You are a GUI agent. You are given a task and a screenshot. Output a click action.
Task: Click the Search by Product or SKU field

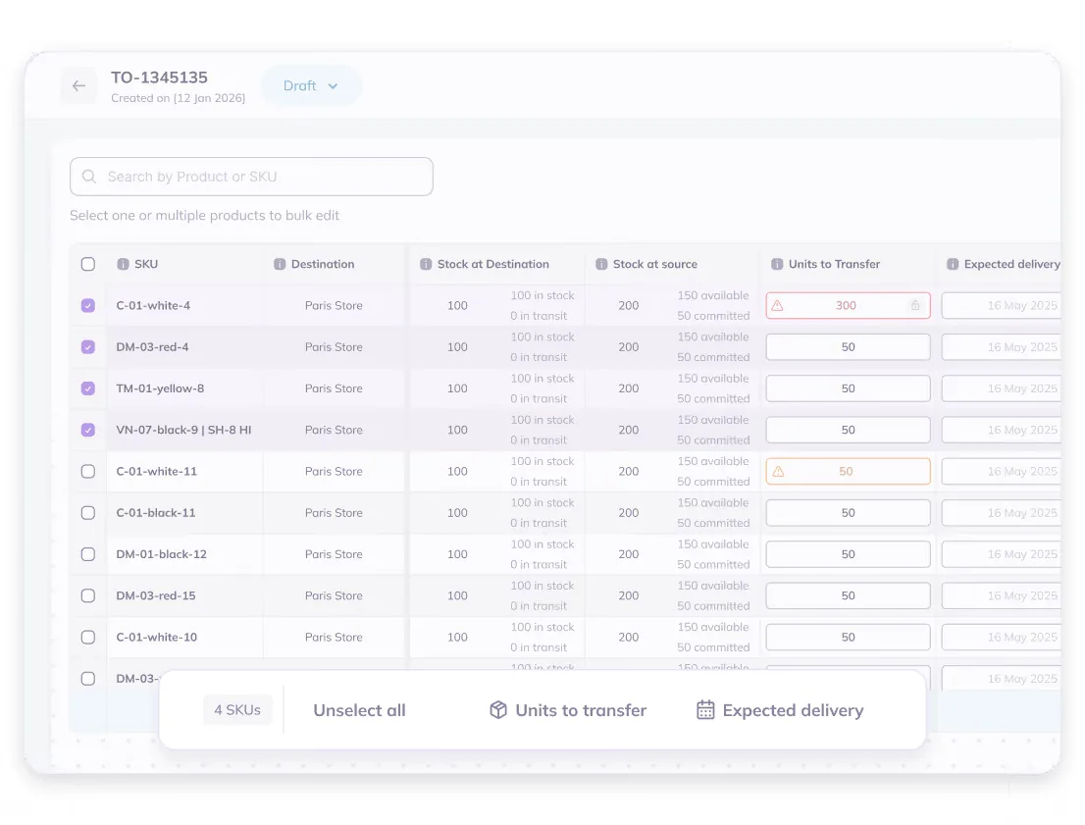[251, 177]
